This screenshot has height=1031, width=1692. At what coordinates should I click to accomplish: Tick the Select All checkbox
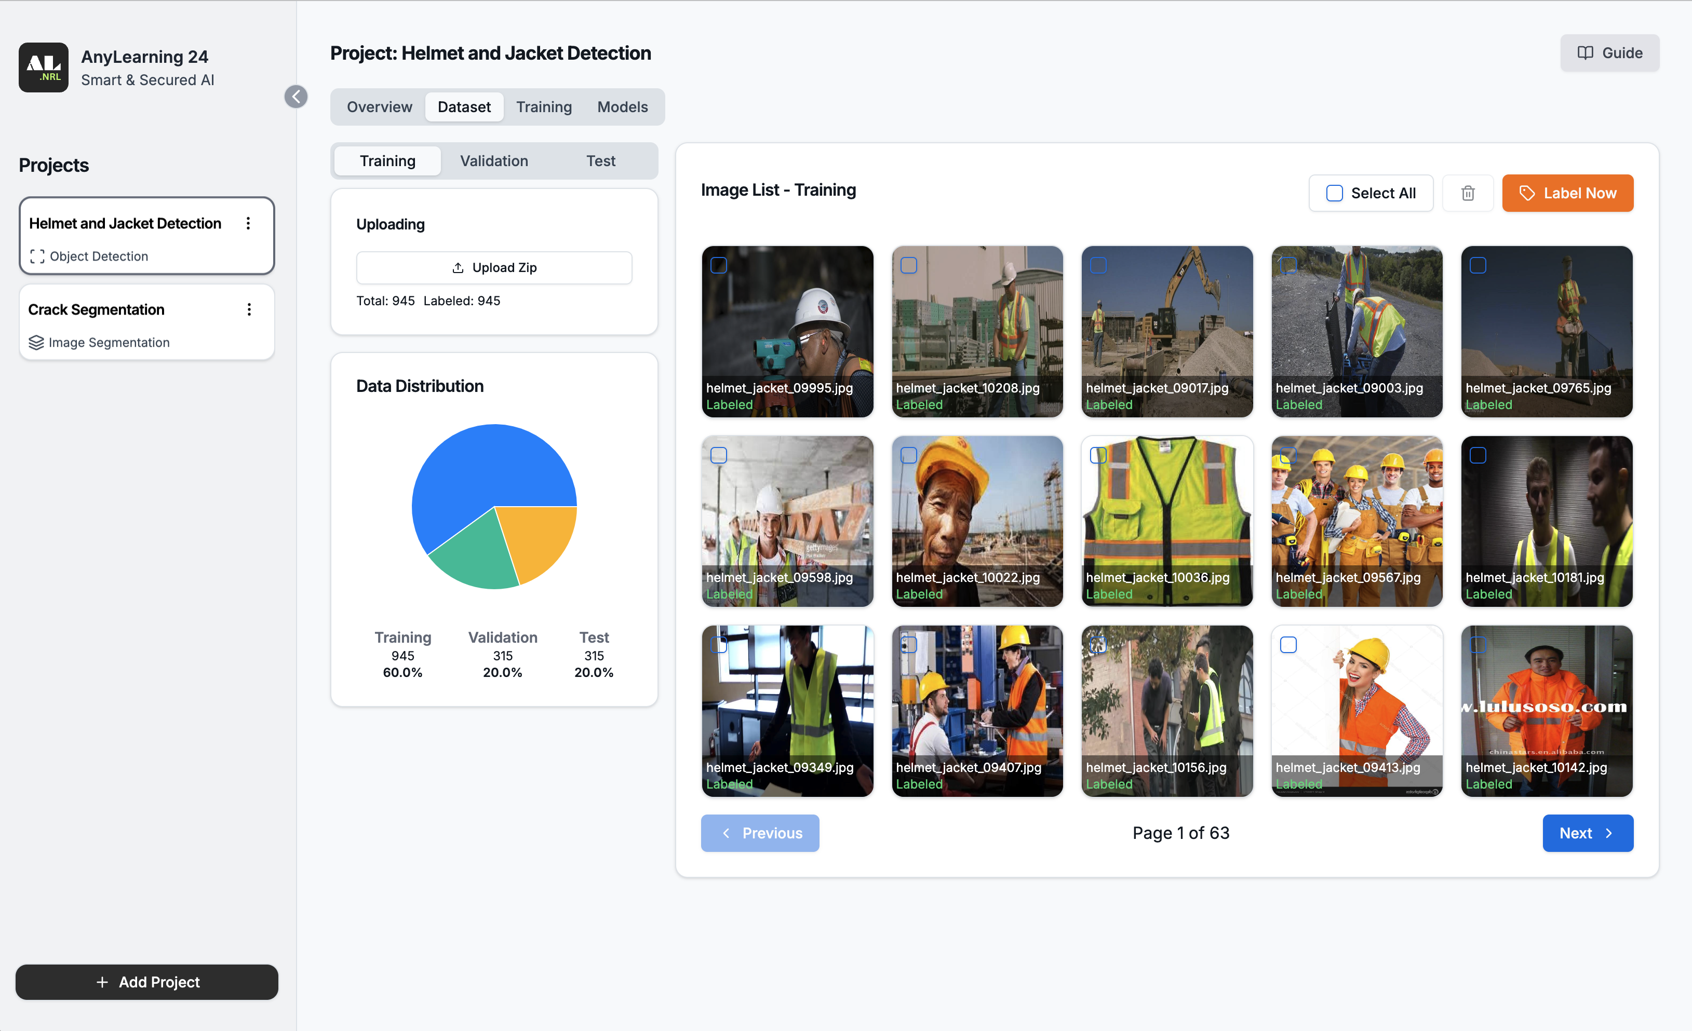[1334, 193]
